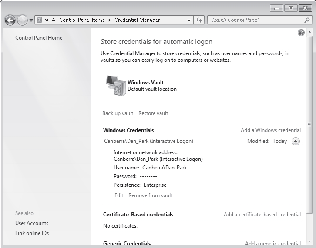The height and width of the screenshot is (248, 316).
Task: Click the Back up vault link
Action: [118, 113]
